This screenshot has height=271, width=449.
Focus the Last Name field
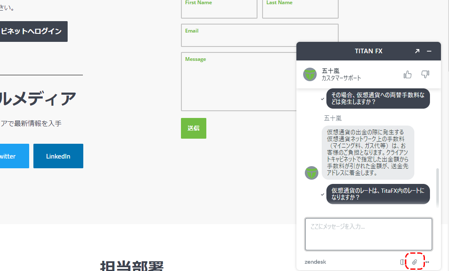(300, 9)
